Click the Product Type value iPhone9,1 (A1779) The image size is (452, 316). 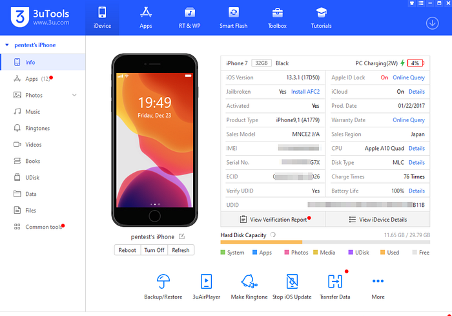[298, 120]
